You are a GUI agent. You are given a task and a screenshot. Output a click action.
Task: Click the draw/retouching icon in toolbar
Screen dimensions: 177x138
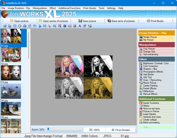(x=85, y=26)
